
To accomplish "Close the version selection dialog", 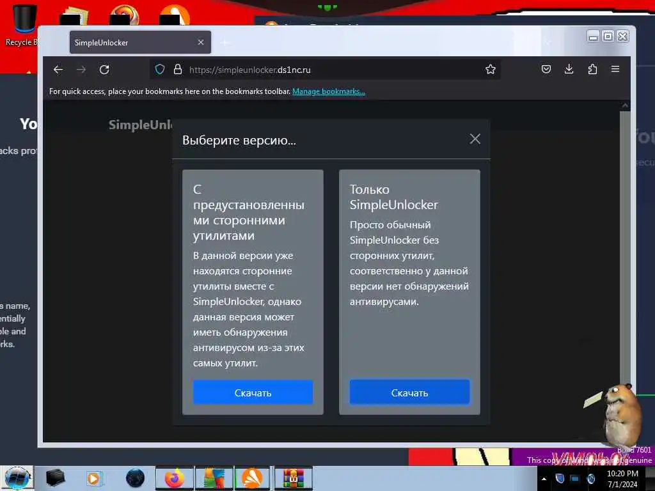I will (475, 139).
